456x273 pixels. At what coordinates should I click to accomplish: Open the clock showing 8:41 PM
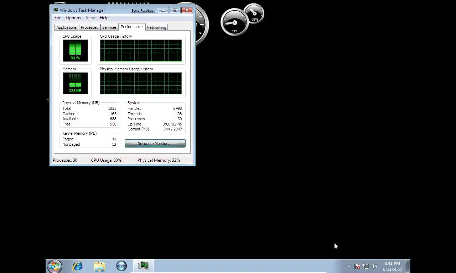tap(392, 266)
